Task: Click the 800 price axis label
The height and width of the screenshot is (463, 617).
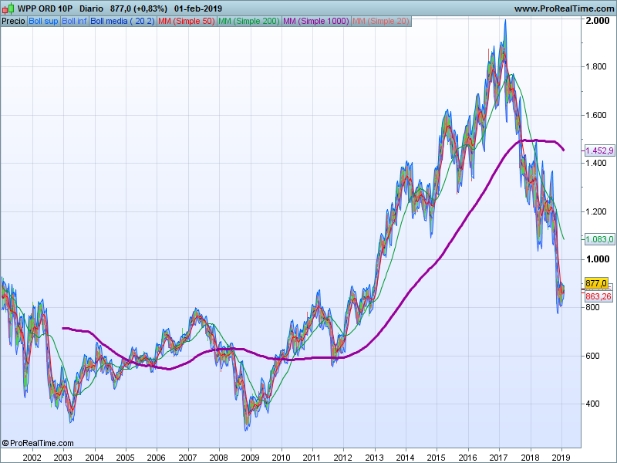Action: pyautogui.click(x=592, y=307)
